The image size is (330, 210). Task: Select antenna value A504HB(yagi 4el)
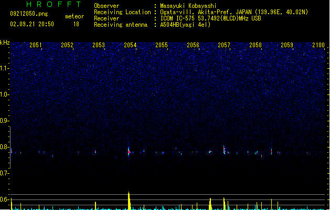(185, 25)
